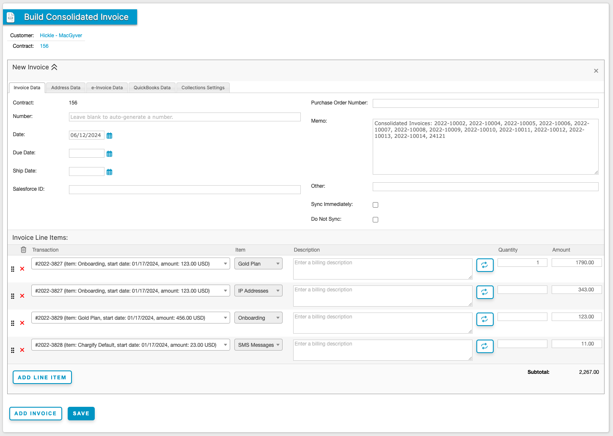The width and height of the screenshot is (613, 436).
Task: Click the IP Addresses billing description box
Action: tap(383, 296)
